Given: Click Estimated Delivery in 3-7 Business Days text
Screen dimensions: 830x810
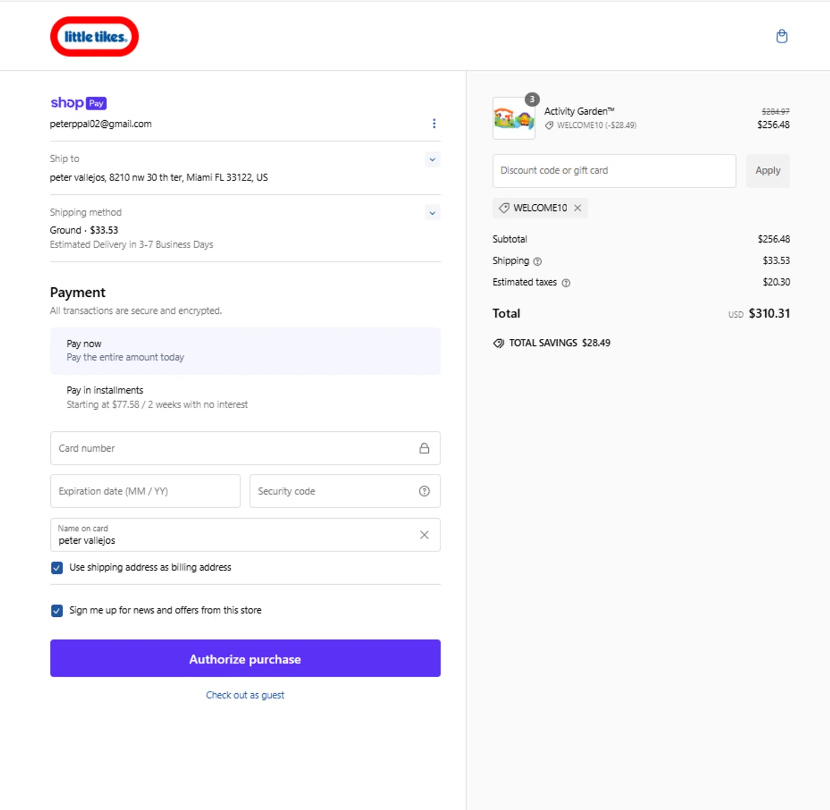Looking at the screenshot, I should [131, 245].
